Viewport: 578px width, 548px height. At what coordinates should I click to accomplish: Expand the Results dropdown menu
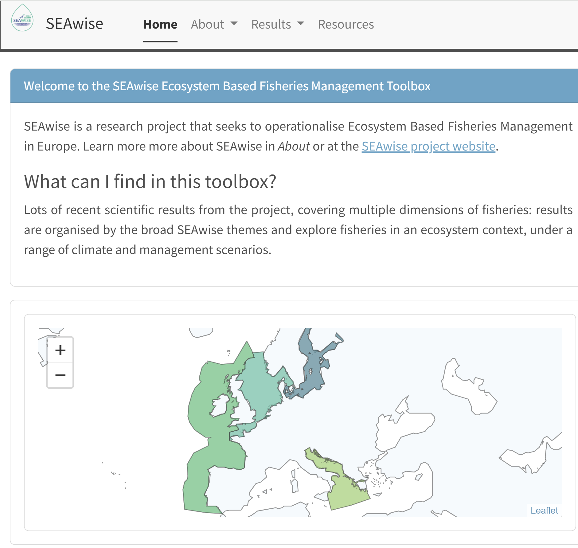coord(277,24)
